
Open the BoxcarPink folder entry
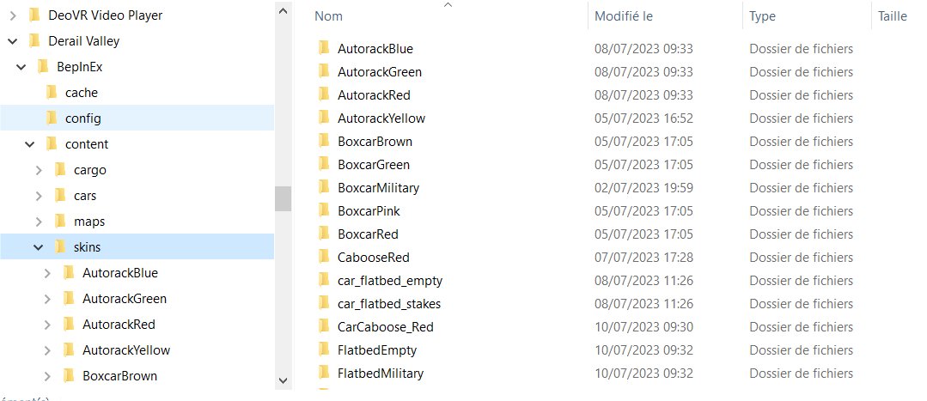(x=369, y=211)
